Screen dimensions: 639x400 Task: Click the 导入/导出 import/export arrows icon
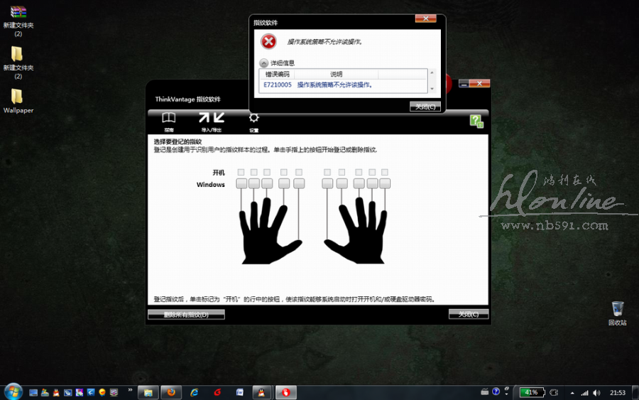pos(211,119)
